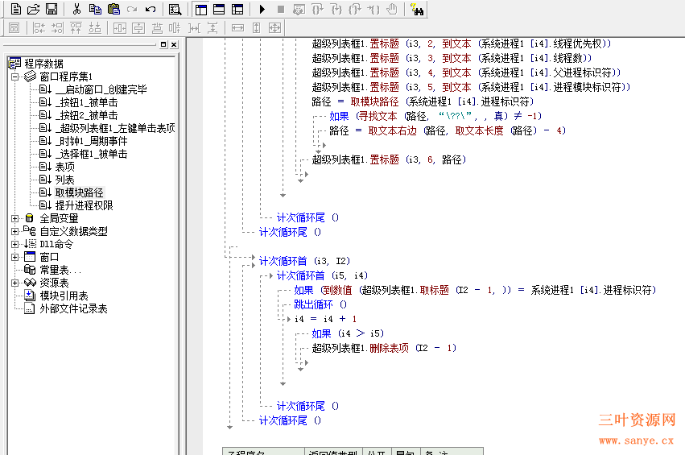Expand the 资源表 tree node
This screenshot has width=685, height=455.
(x=14, y=283)
